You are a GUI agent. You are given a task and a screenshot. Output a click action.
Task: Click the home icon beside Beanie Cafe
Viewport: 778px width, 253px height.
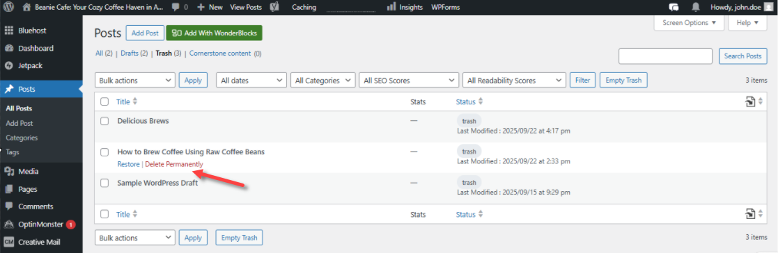[x=26, y=8]
